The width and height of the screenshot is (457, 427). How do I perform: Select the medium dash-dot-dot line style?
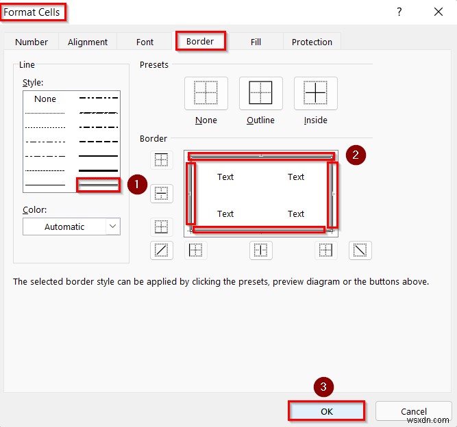(x=98, y=98)
